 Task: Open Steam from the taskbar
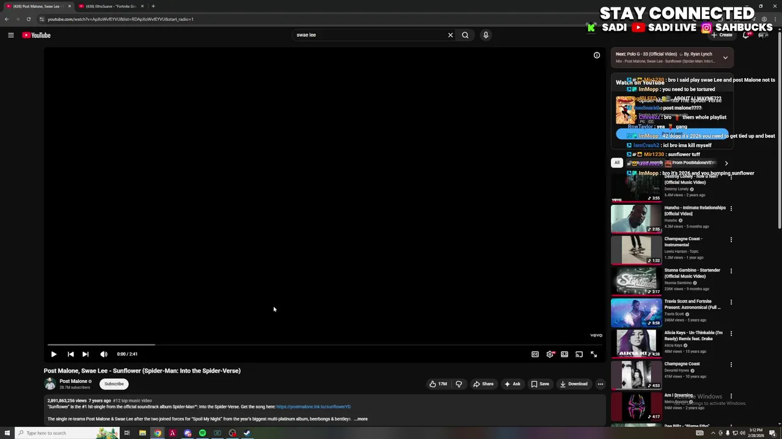click(247, 433)
